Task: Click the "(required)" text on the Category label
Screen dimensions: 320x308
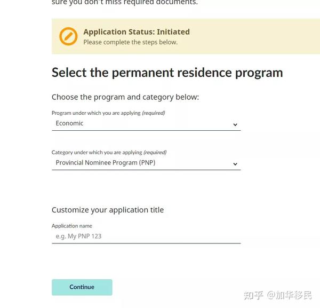Action: tap(155, 153)
